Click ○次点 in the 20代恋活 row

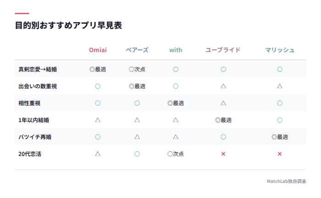click(176, 154)
